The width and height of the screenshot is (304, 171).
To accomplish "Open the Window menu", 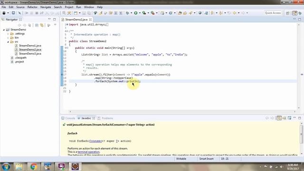I will pyautogui.click(x=89, y=7).
